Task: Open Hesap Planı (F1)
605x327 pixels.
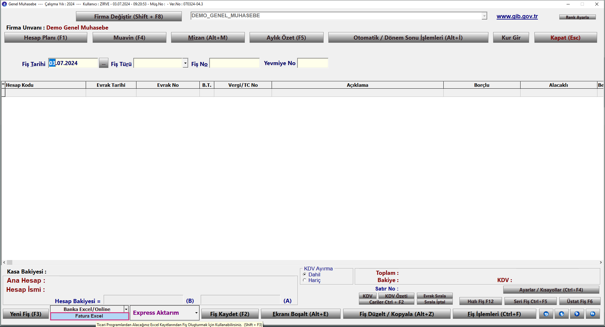Action: tap(46, 38)
